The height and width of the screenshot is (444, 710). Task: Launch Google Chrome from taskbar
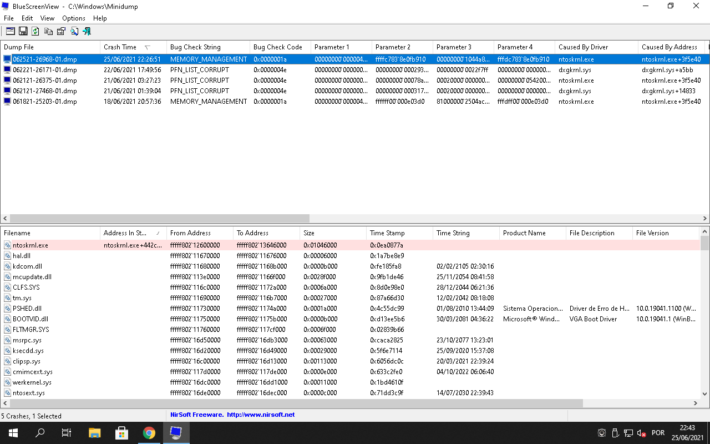point(149,433)
